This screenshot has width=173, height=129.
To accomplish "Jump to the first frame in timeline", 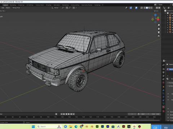I will point(62,114).
